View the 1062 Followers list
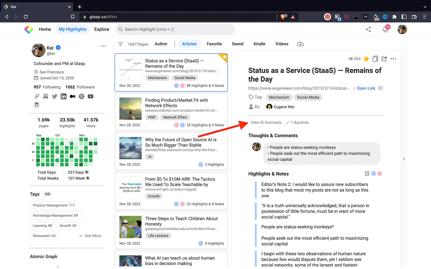This screenshot has width=431, height=269. [x=80, y=87]
